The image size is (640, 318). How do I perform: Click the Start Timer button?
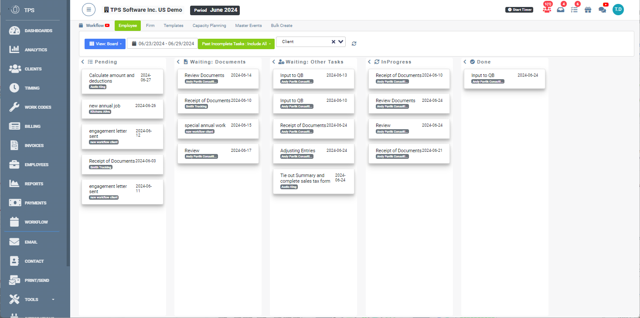tap(519, 10)
